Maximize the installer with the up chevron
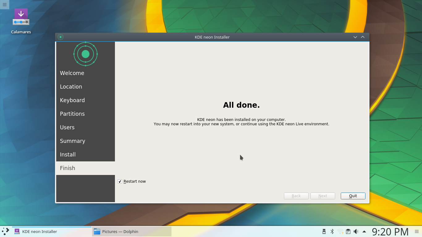Viewport: 422px width, 237px height. coord(363,37)
